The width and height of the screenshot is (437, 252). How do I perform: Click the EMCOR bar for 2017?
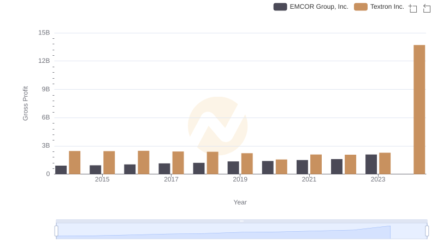click(x=164, y=169)
